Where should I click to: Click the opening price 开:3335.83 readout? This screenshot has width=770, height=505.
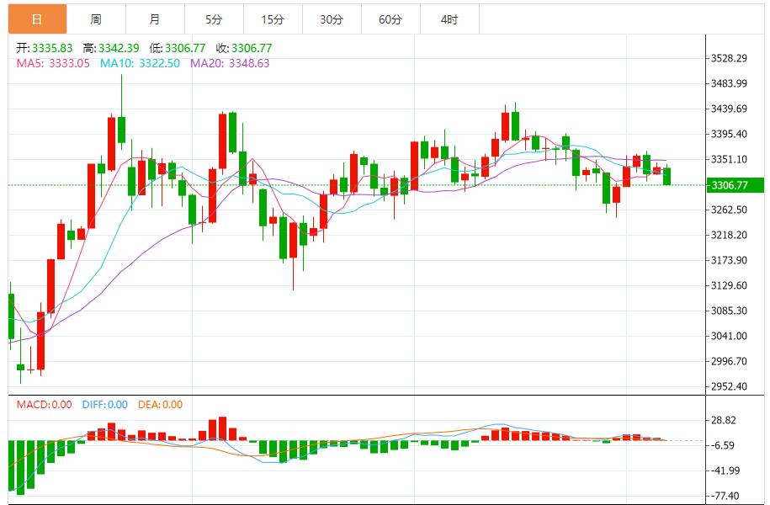point(44,49)
